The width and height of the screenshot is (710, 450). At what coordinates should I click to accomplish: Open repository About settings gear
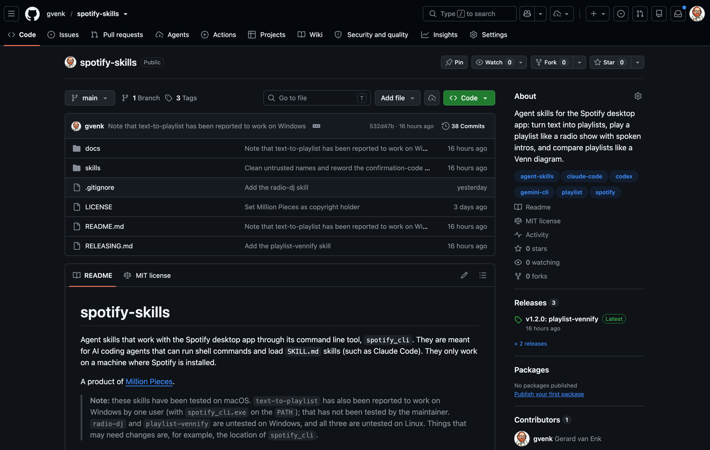(638, 96)
